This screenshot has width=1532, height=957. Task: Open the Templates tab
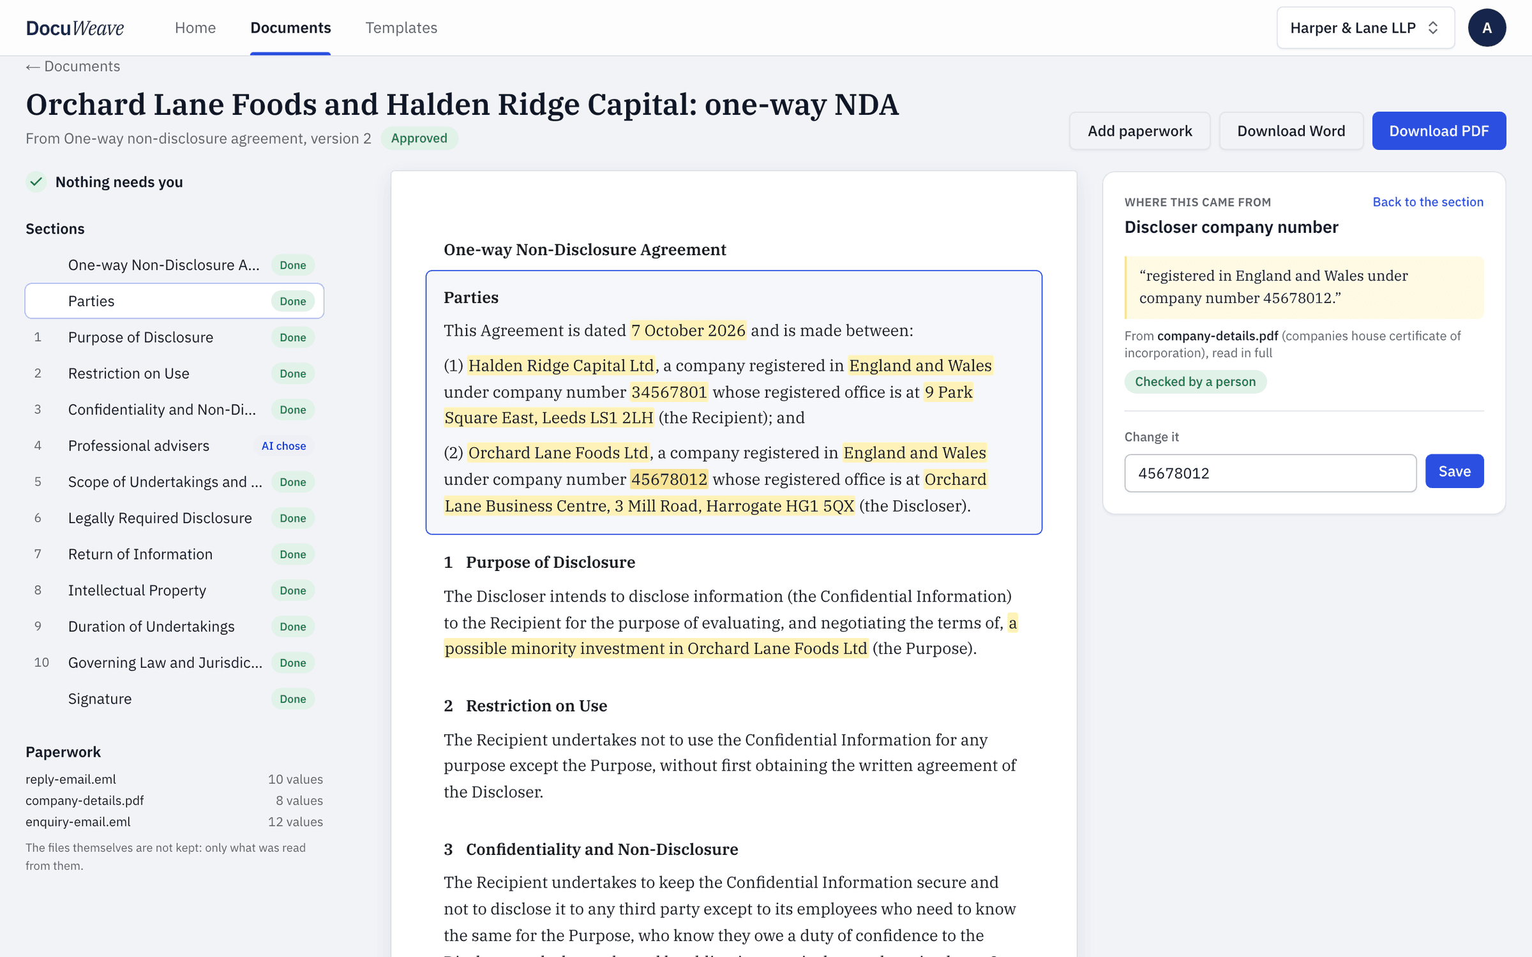click(x=401, y=27)
